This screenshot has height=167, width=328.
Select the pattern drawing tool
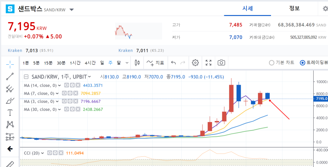[x=10, y=124]
